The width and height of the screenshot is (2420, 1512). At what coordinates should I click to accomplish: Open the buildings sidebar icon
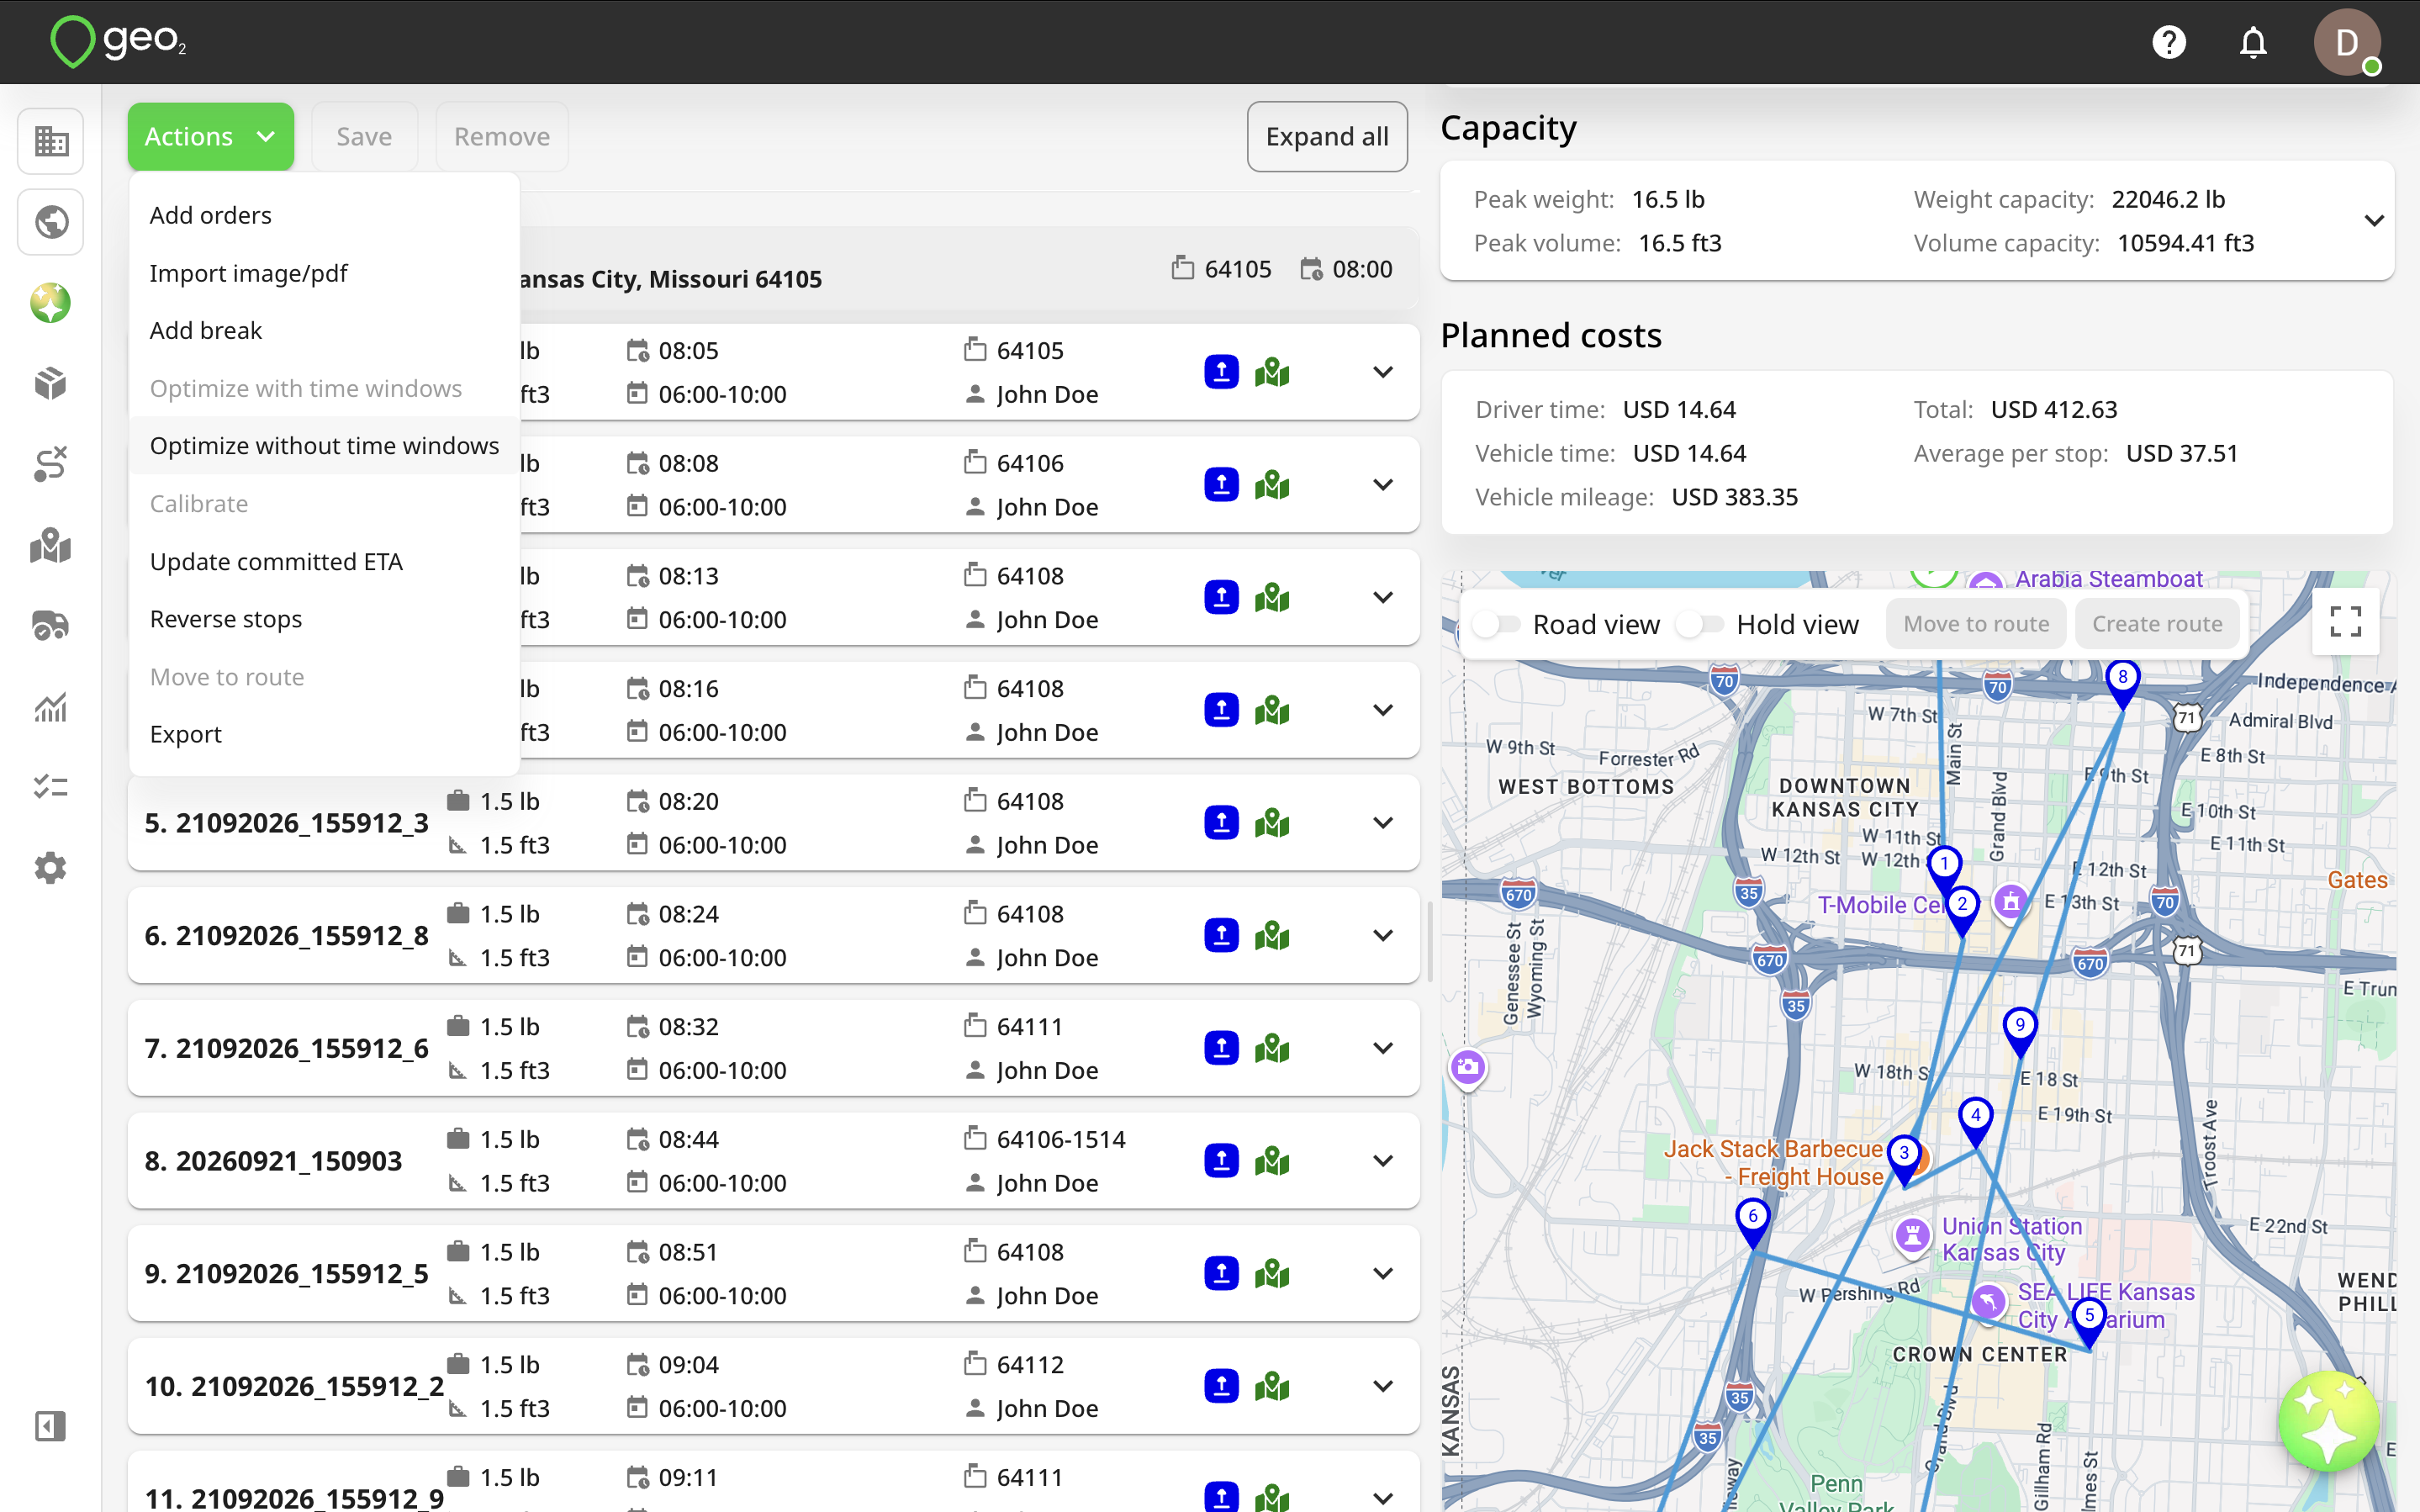click(50, 141)
